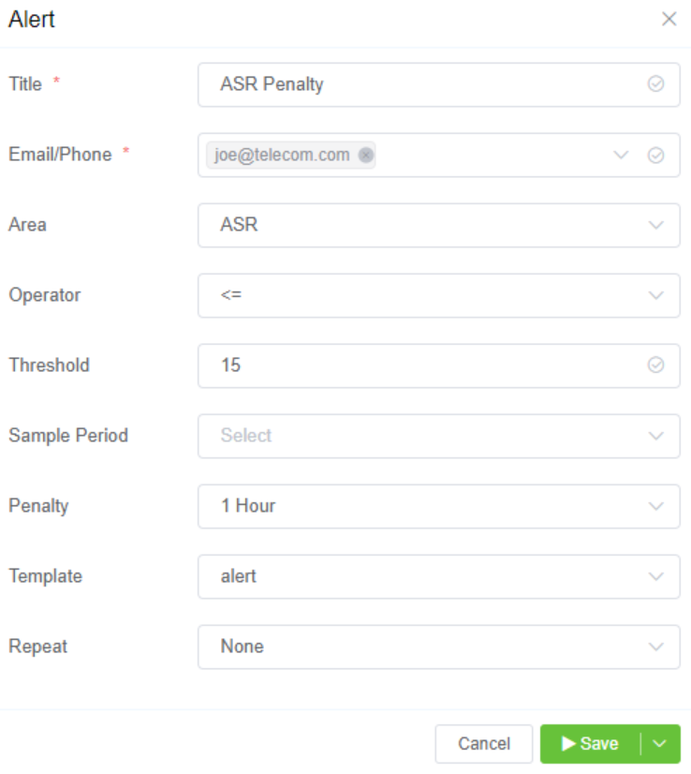This screenshot has height=774, width=691.
Task: Click the joe@telecom.com email tag
Action: (282, 156)
